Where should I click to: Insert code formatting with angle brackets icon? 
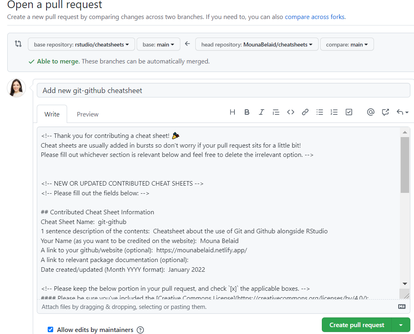(x=290, y=112)
